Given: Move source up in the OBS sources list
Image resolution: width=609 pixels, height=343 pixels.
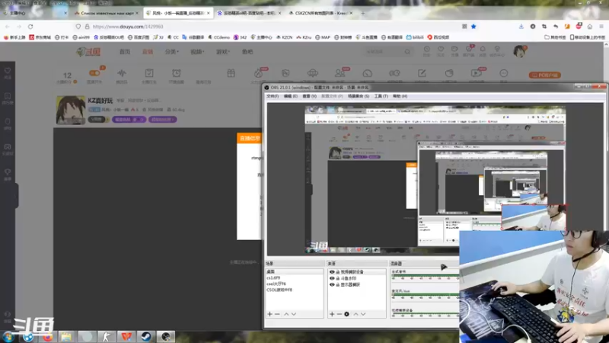Looking at the screenshot, I should tap(356, 314).
